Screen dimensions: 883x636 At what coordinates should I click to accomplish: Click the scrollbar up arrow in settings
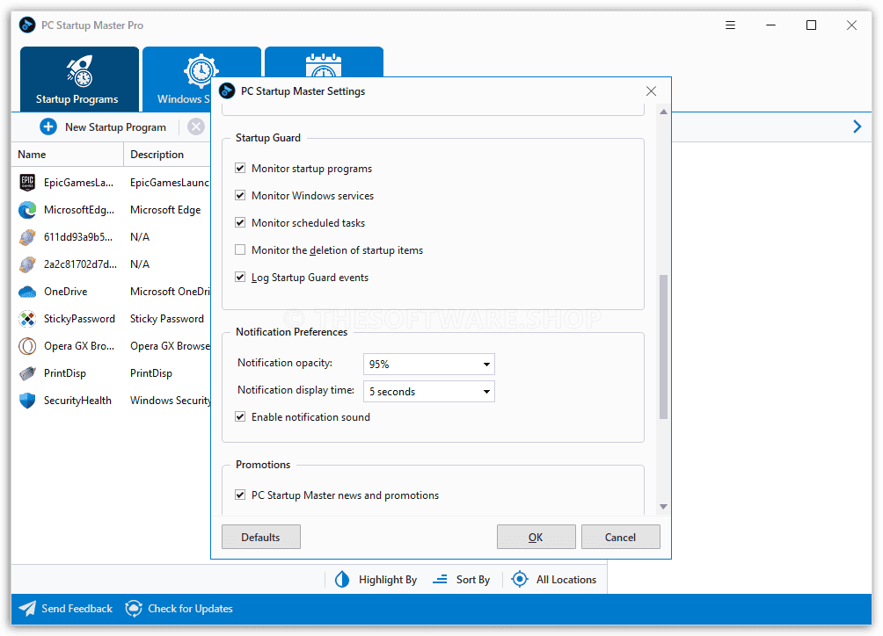663,112
